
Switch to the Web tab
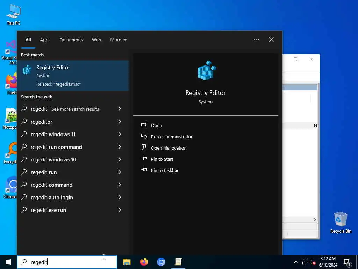tap(96, 40)
